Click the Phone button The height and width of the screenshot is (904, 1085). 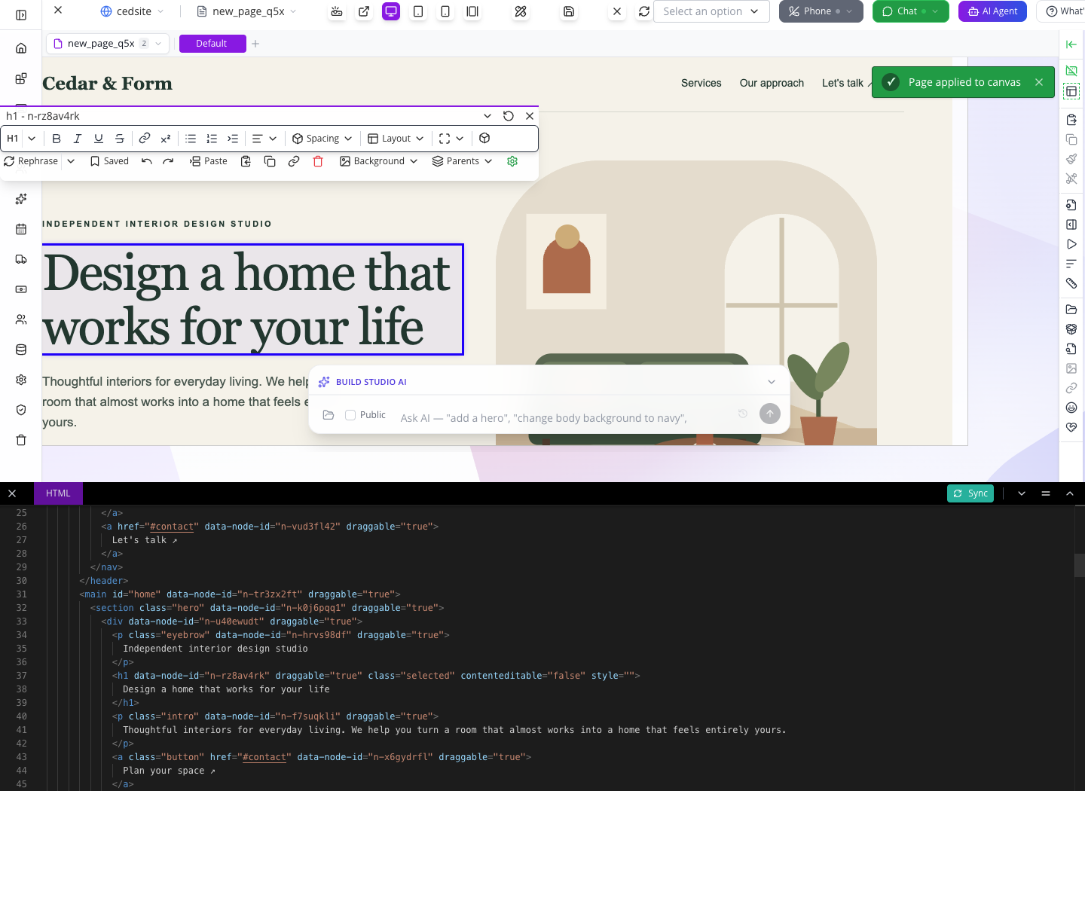coord(821,11)
